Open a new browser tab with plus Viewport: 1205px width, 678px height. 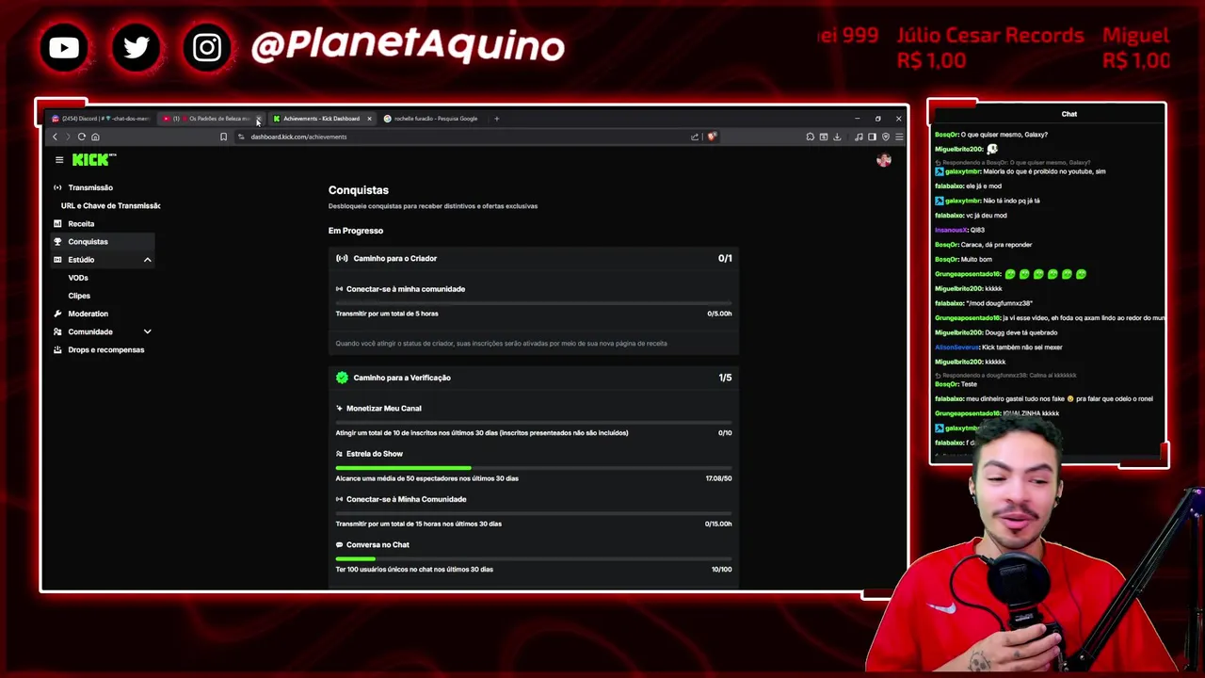(497, 119)
